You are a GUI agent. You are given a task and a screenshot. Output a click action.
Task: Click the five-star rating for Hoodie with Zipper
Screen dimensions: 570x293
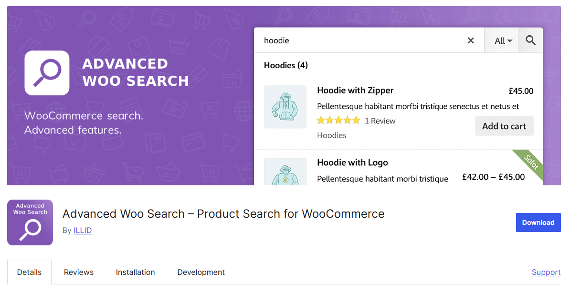[x=338, y=121]
